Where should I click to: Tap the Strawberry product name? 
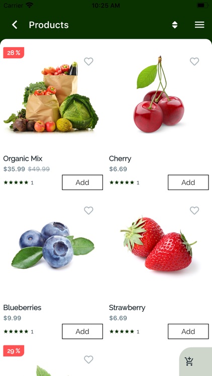pos(127,308)
